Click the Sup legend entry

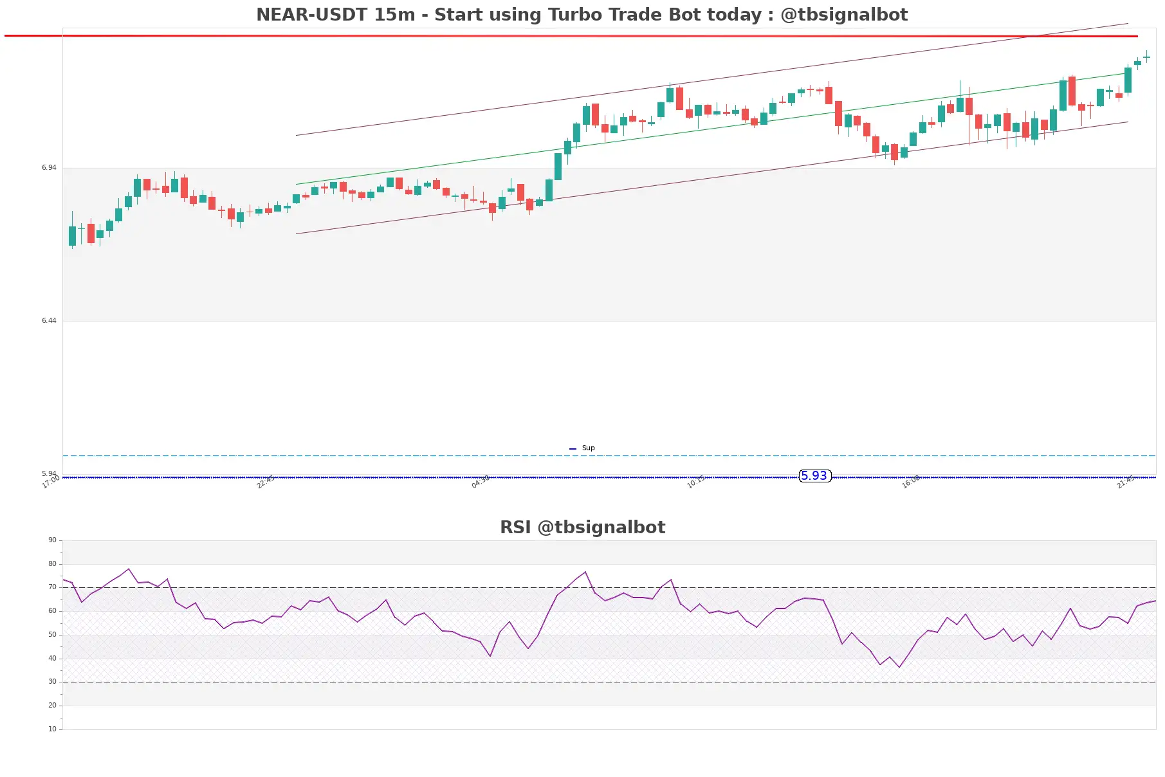[582, 448]
